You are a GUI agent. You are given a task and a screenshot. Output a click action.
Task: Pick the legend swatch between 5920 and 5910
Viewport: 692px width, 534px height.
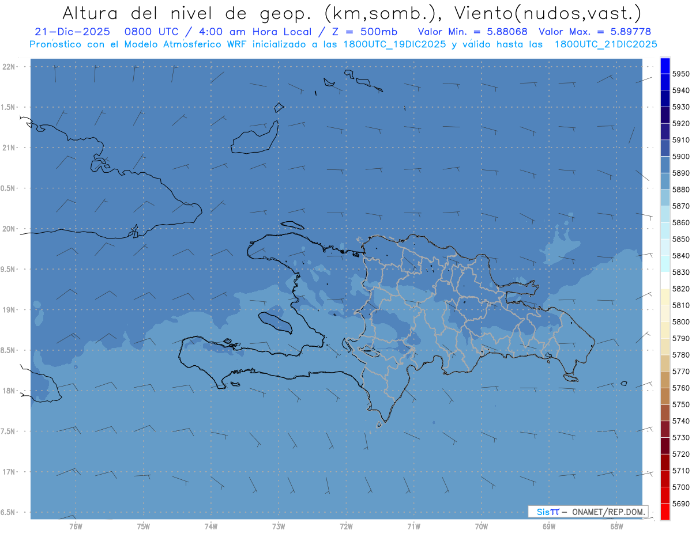coord(665,132)
